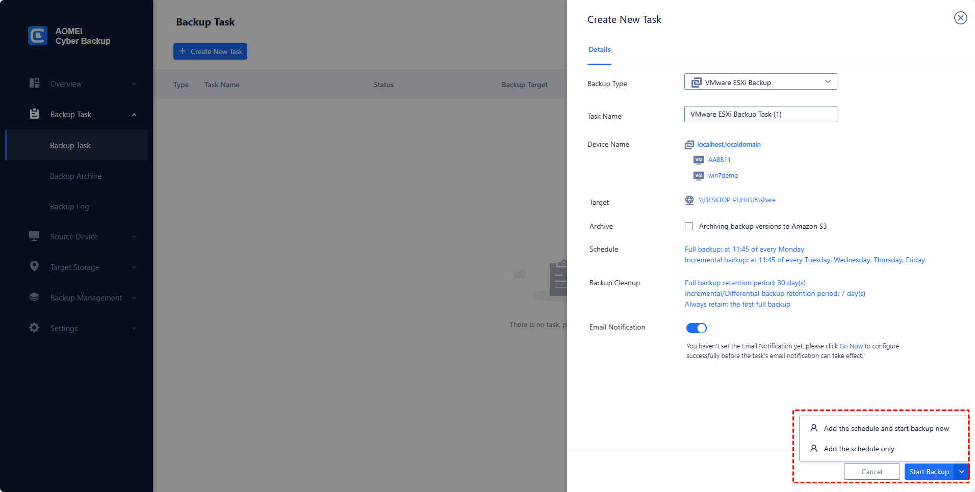Click the host icon beside localhost.localdomain
The width and height of the screenshot is (975, 492).
(x=689, y=145)
